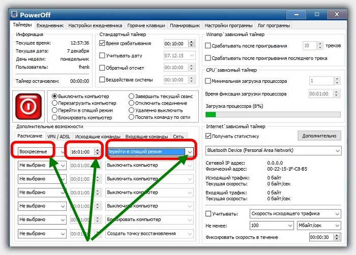This screenshot has width=356, height=255.
Task: Select Выключить компьютер radio button
Action: 54,96
